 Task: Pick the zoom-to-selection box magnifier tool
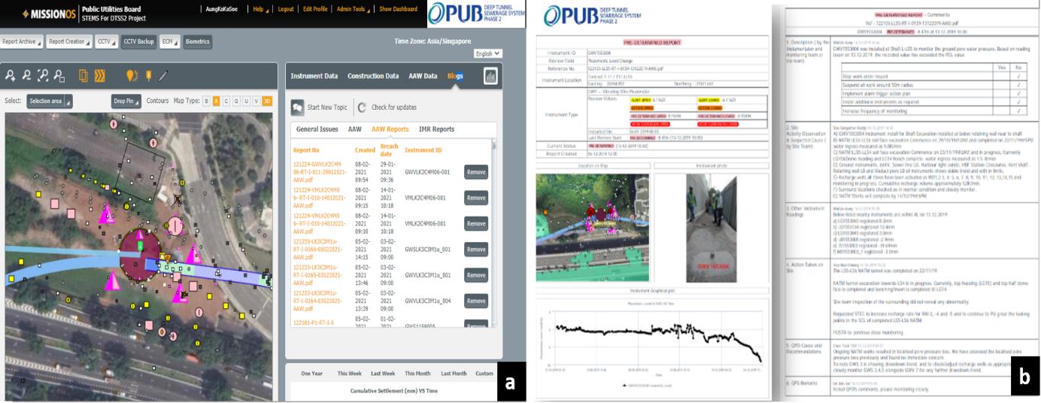coord(58,75)
